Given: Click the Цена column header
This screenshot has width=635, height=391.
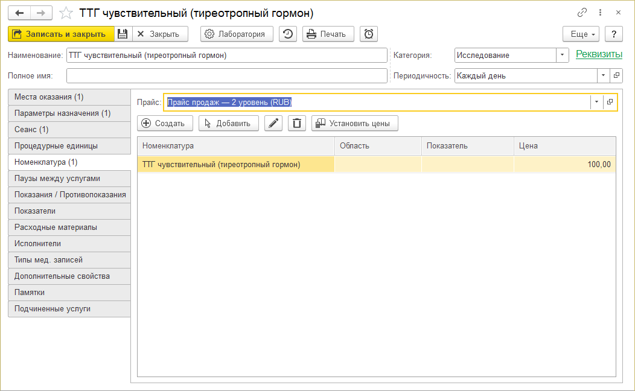Looking at the screenshot, I should click(x=565, y=145).
